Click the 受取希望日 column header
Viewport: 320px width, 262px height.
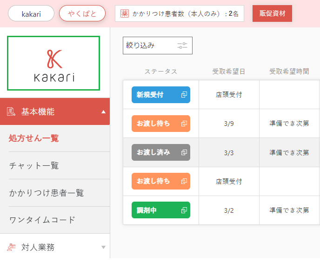229,72
